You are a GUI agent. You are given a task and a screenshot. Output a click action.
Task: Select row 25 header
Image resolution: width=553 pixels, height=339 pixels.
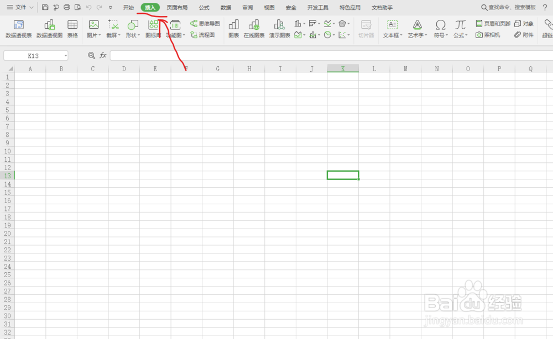point(7,274)
